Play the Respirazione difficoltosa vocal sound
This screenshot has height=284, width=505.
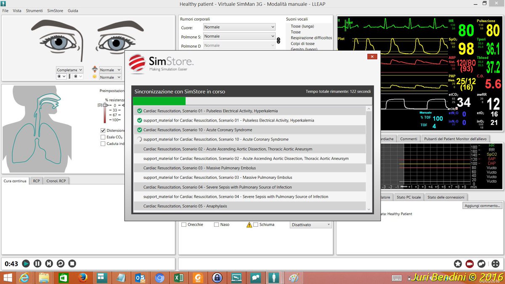coord(311,38)
